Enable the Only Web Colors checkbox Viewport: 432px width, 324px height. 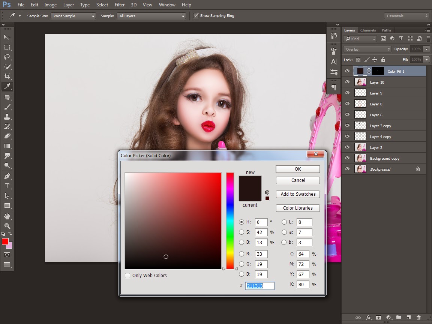click(x=128, y=276)
